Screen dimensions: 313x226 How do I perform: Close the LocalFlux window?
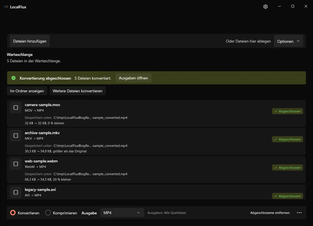pos(306,6)
